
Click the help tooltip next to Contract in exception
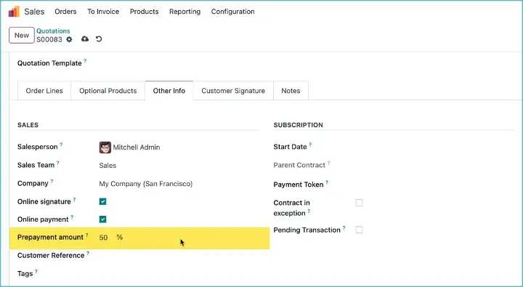point(309,211)
